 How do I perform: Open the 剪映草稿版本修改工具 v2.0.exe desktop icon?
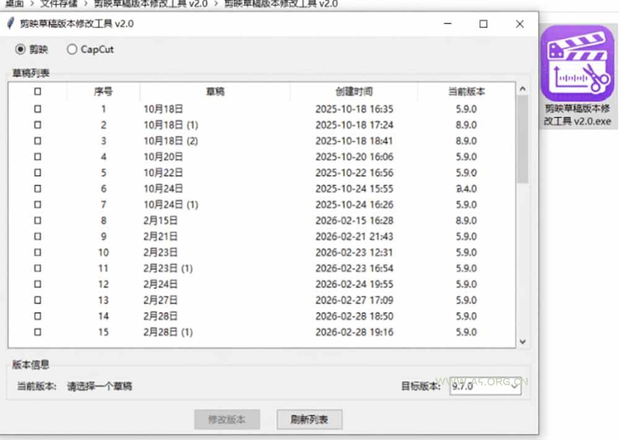click(x=578, y=75)
